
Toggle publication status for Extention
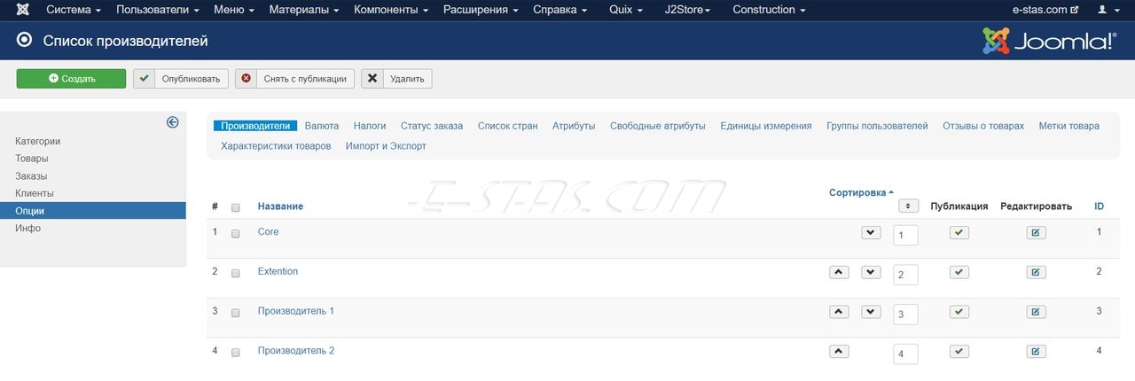coord(959,272)
